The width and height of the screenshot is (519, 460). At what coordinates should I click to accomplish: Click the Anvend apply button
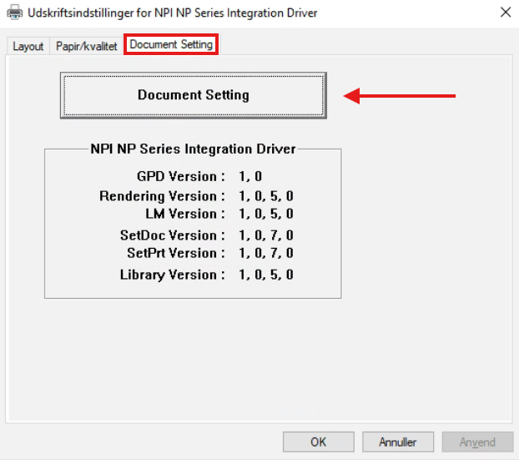point(476,442)
